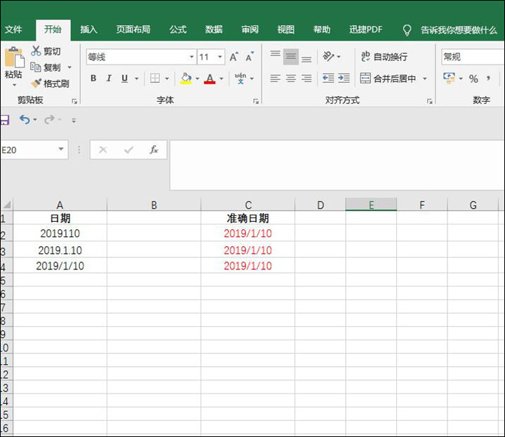Screen dimensions: 505x437
Task: Toggle underline formatting
Action: point(125,79)
